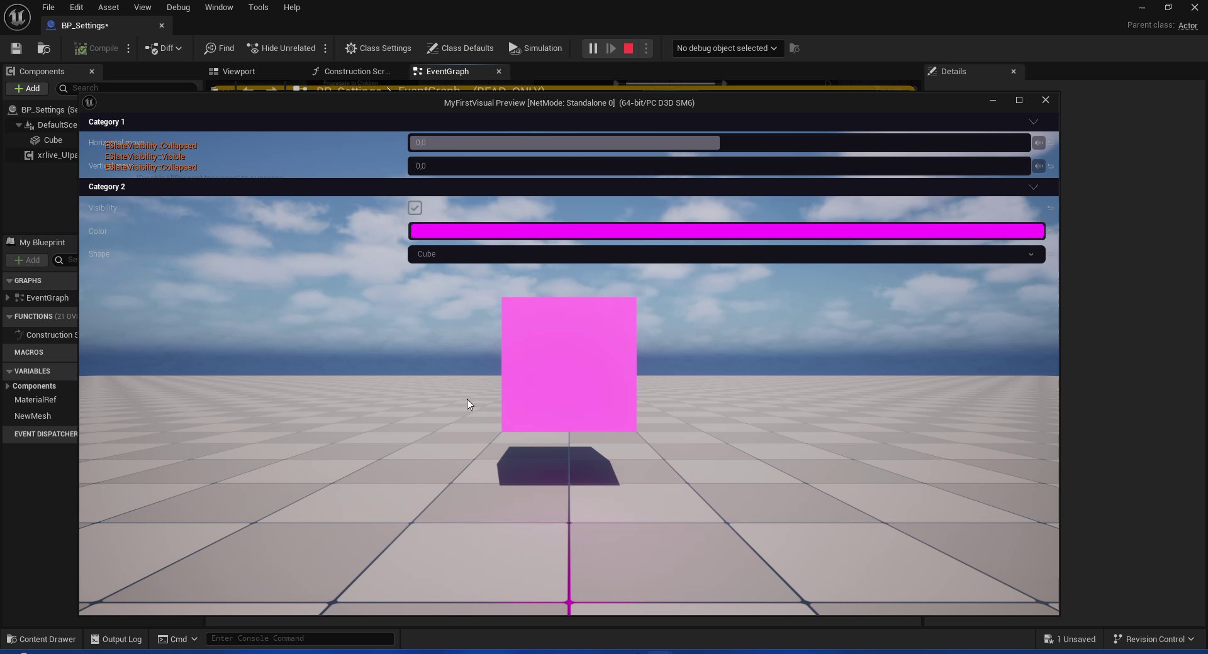The height and width of the screenshot is (654, 1208).
Task: Select the MaterialRef variable
Action: pyautogui.click(x=35, y=400)
